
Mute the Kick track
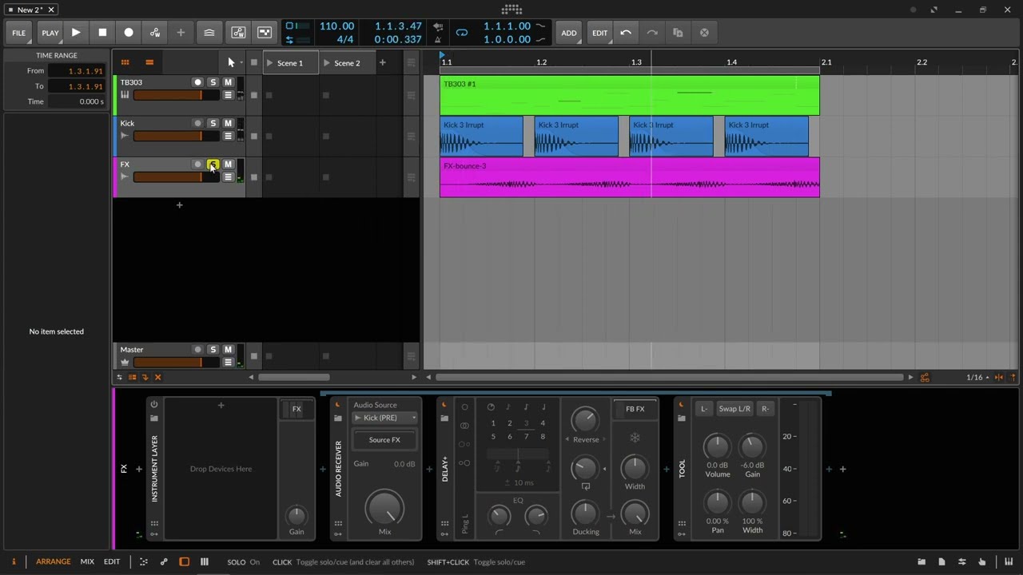point(228,123)
